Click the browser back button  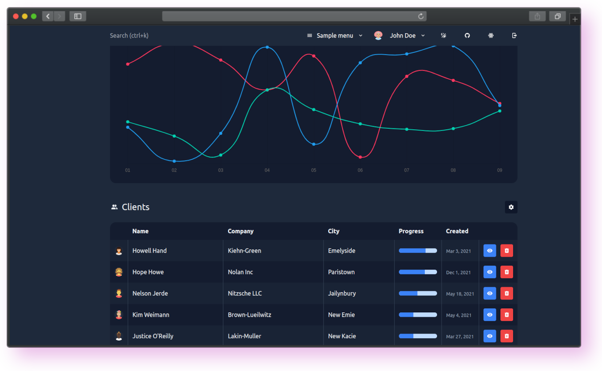pyautogui.click(x=48, y=16)
